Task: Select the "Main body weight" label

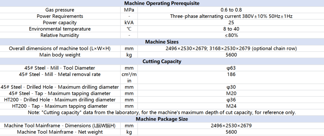Action: pos(60,55)
